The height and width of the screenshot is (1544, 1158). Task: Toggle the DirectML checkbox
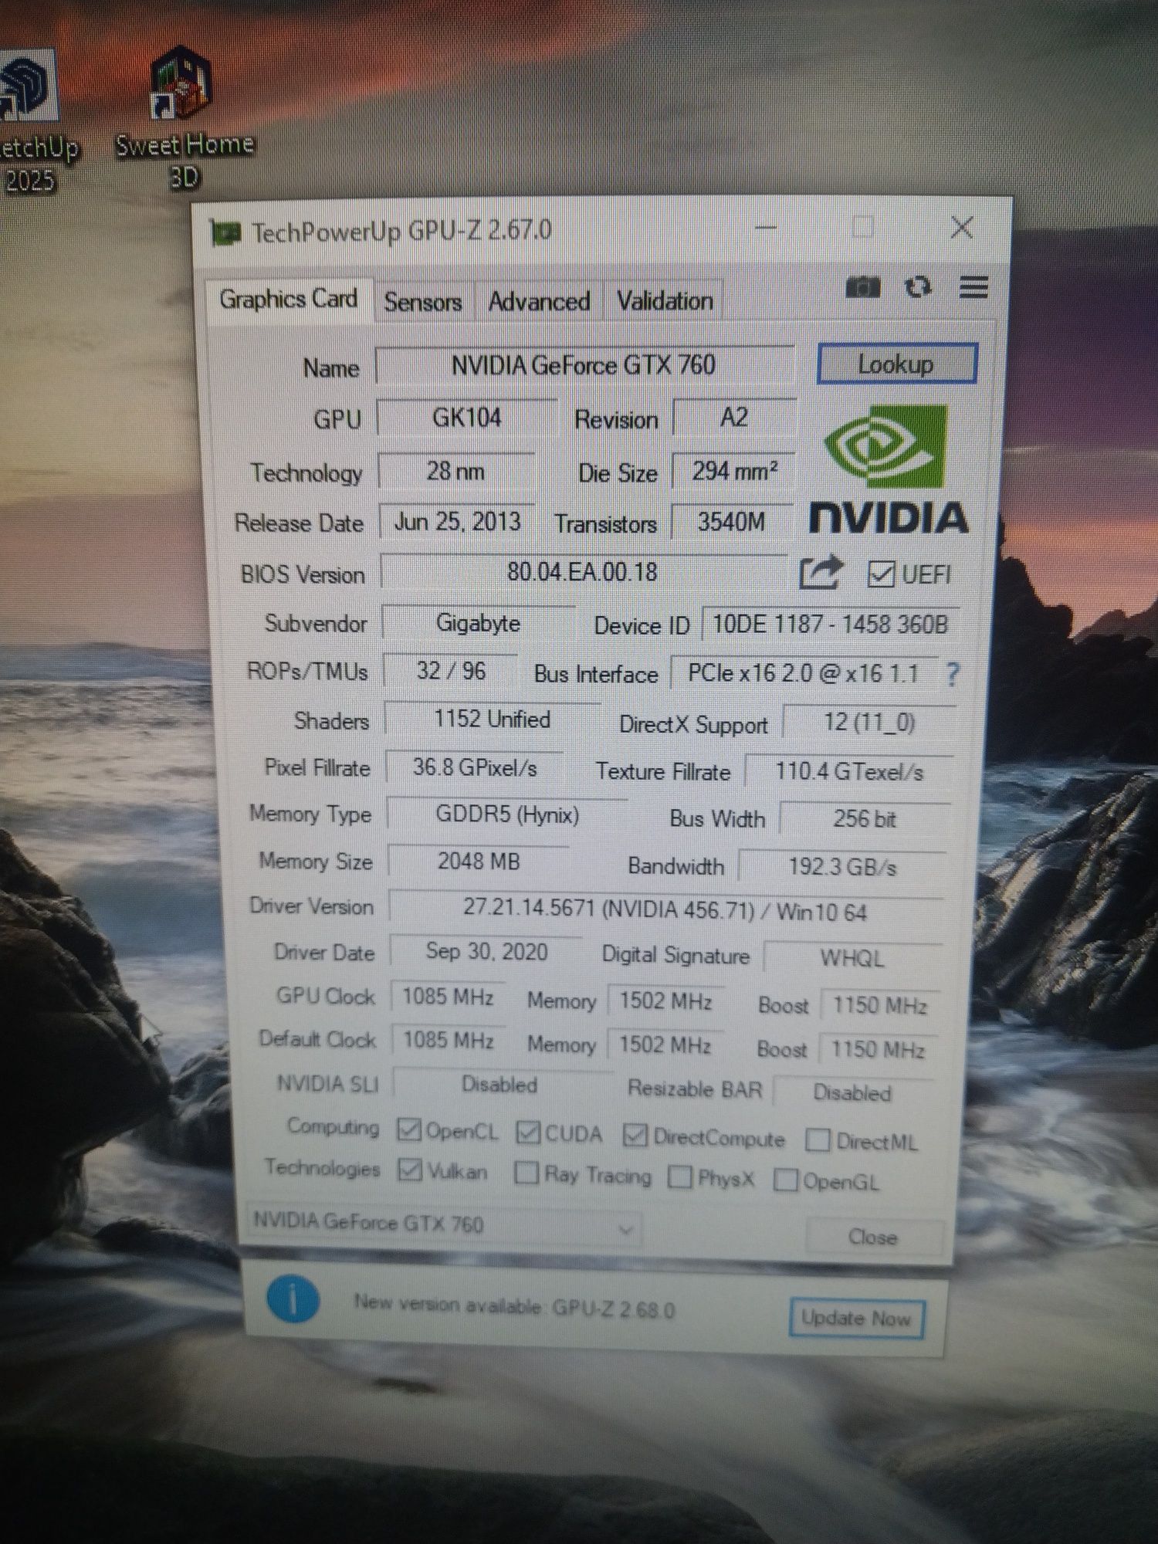[817, 1140]
